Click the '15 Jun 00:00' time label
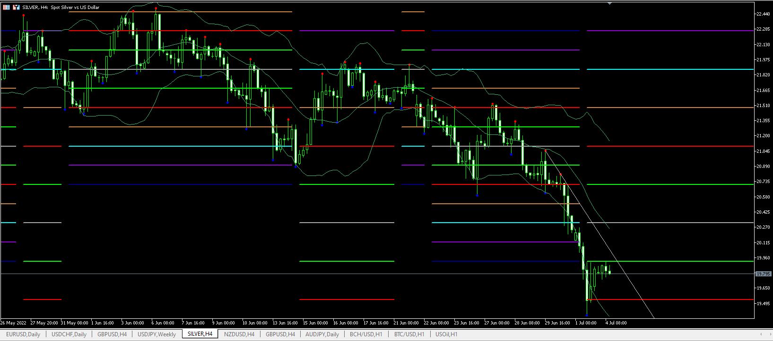773x341 pixels. coord(315,323)
